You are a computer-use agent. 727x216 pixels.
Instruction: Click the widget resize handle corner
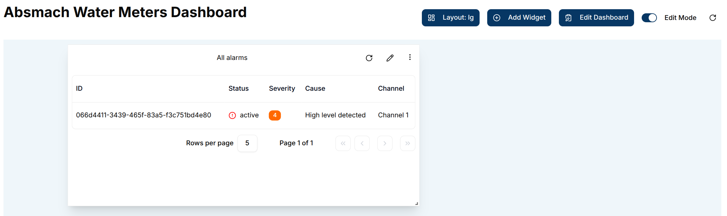pos(416,204)
